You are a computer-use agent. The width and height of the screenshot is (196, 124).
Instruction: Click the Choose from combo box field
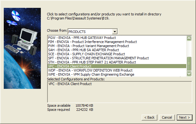(x=92, y=32)
